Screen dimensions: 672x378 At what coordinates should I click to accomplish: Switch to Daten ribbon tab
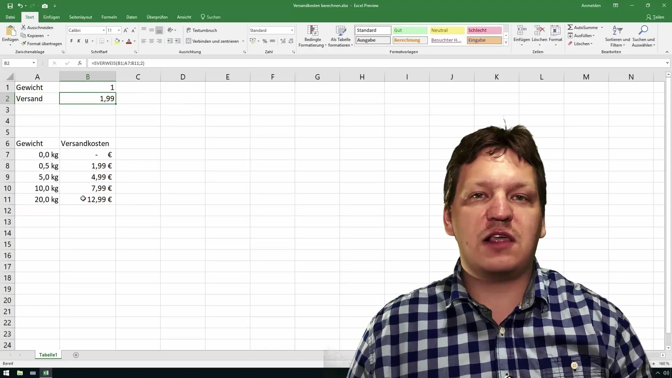coord(132,17)
